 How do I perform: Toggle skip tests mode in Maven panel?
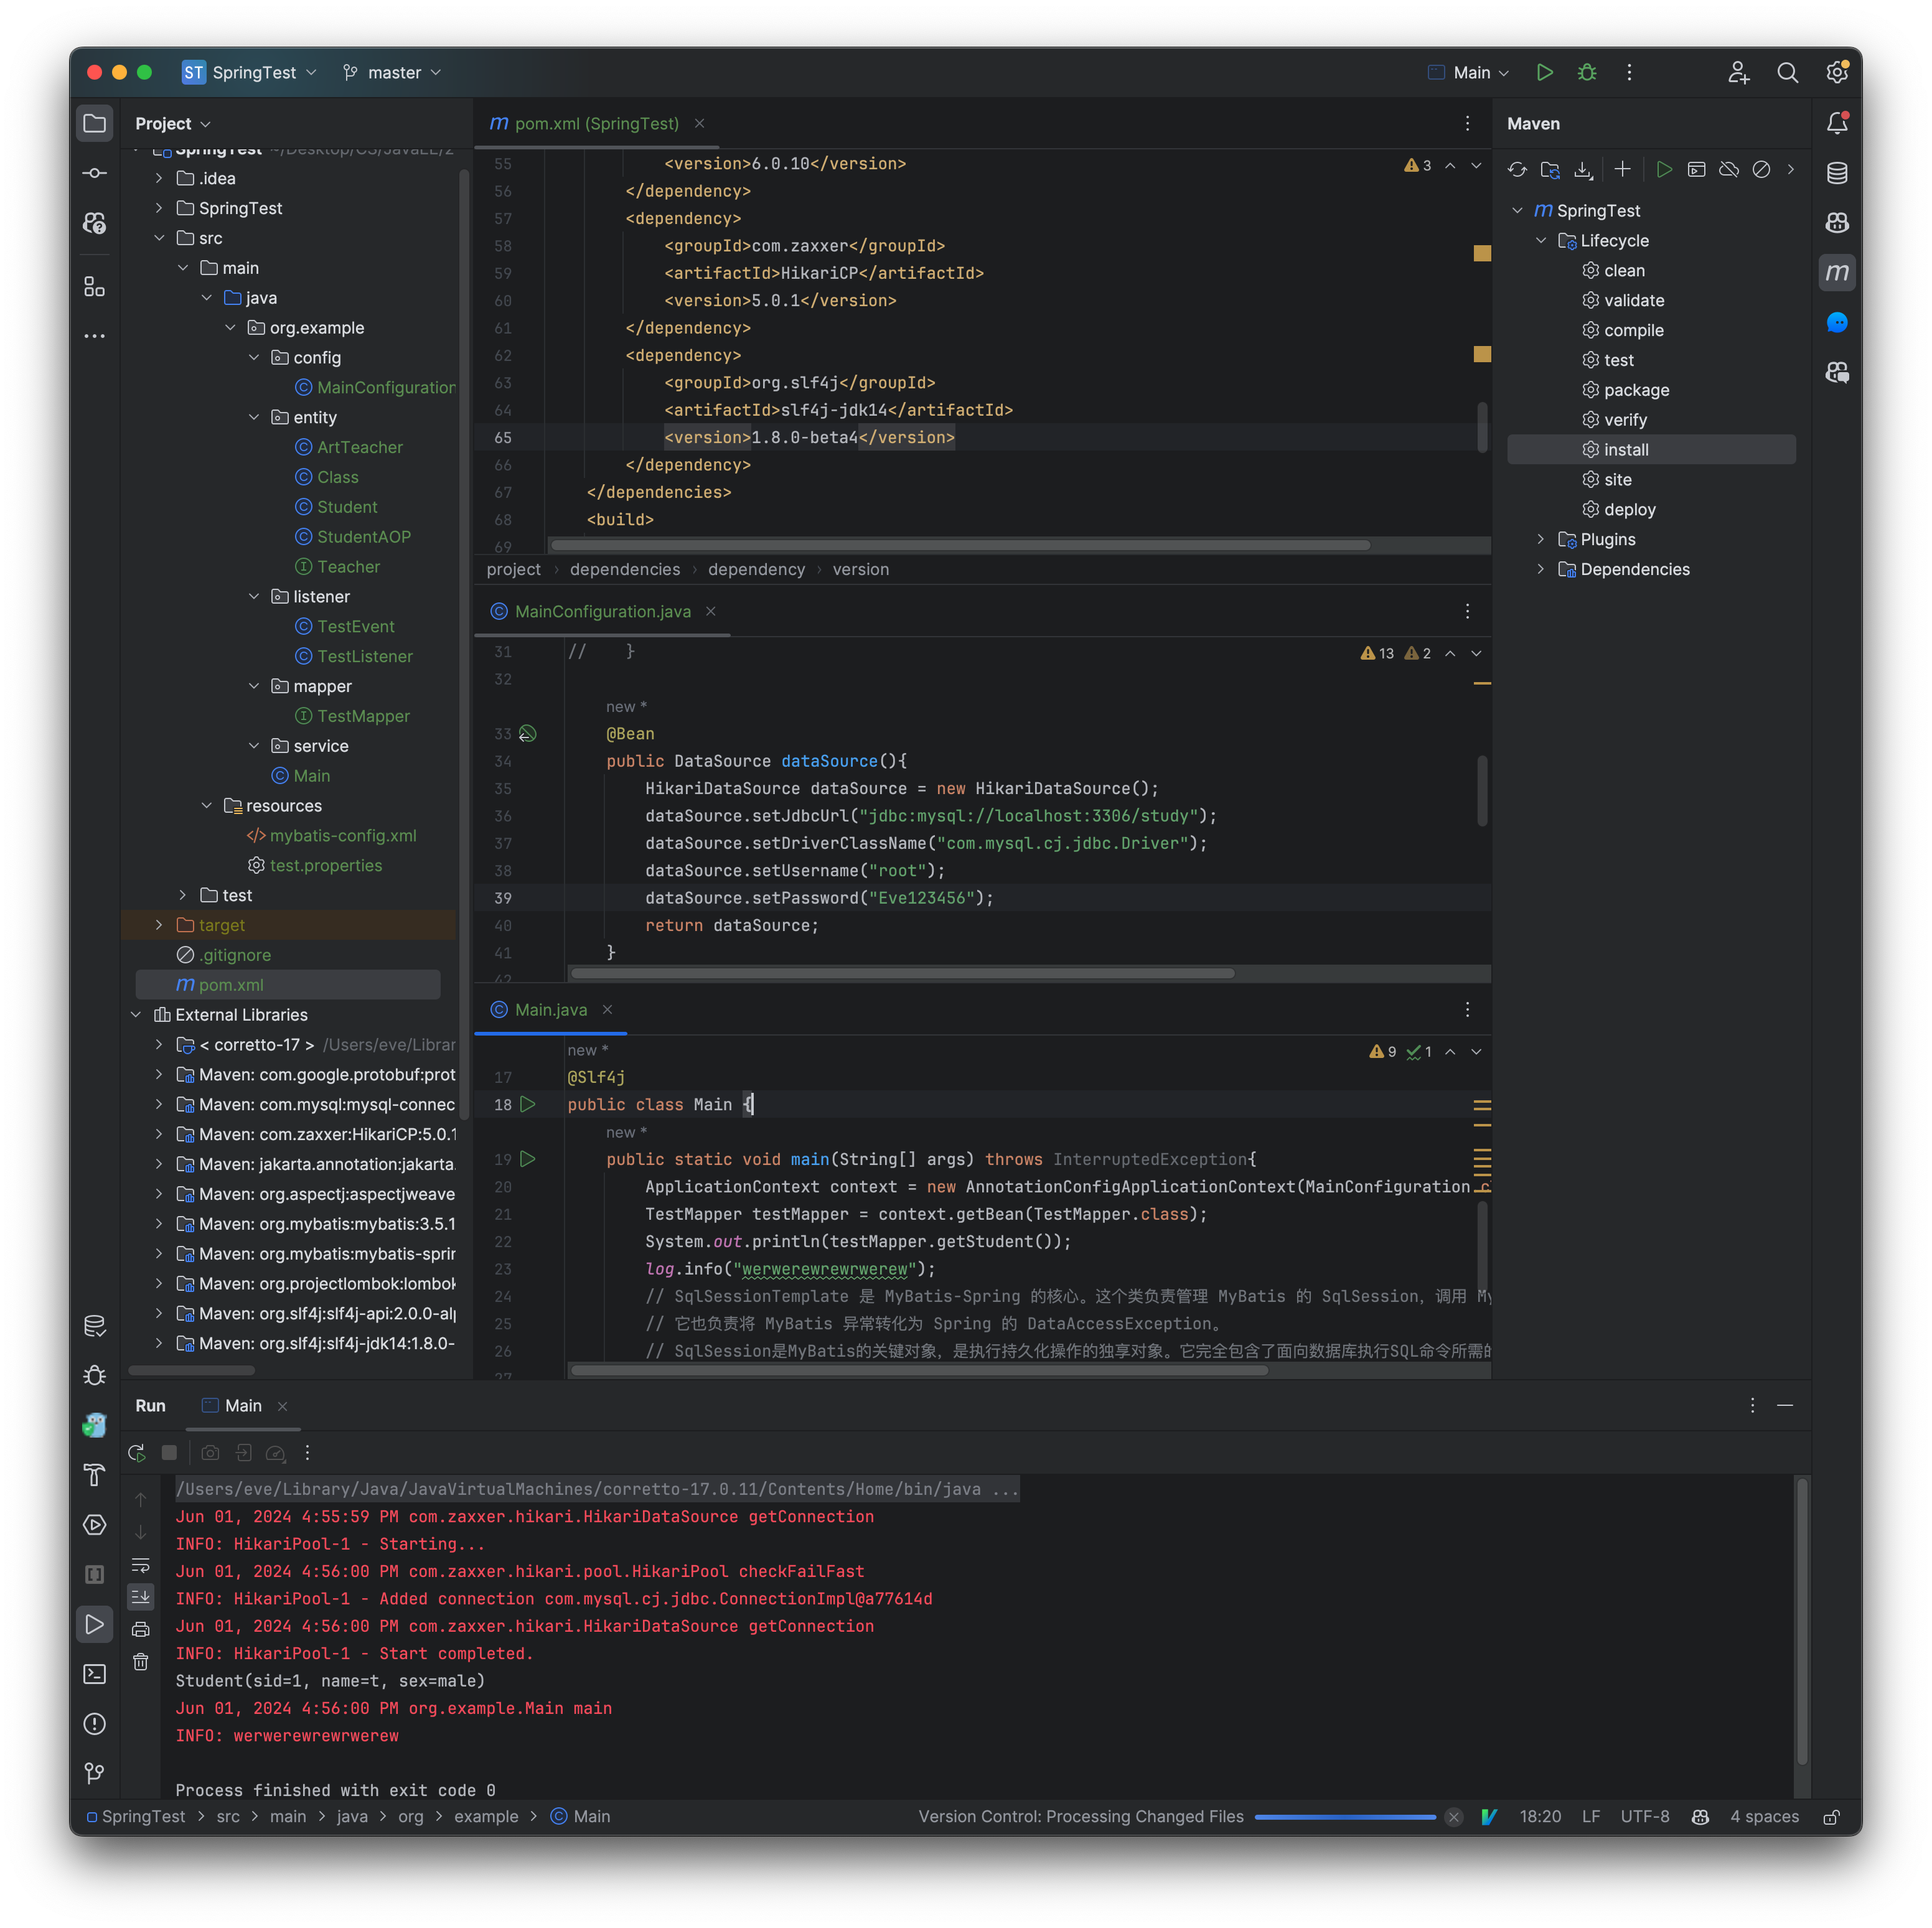1761,169
